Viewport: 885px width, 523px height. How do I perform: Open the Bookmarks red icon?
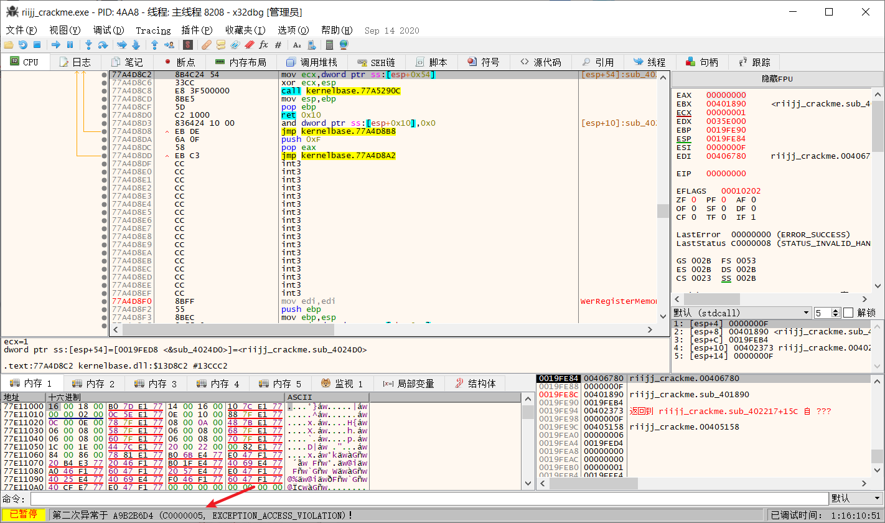[x=250, y=45]
